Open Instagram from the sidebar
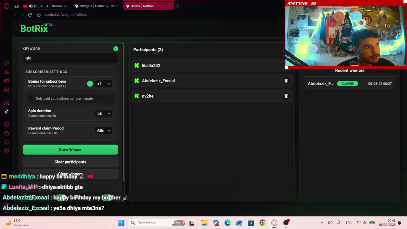 coord(6,103)
